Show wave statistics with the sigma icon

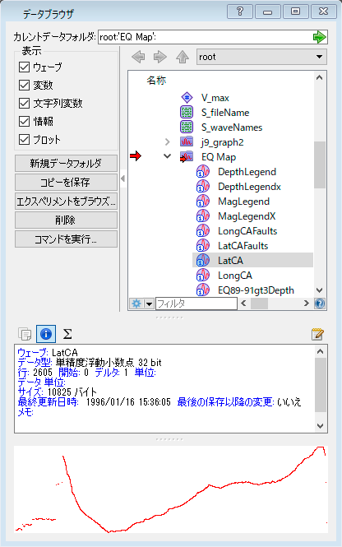coord(67,334)
